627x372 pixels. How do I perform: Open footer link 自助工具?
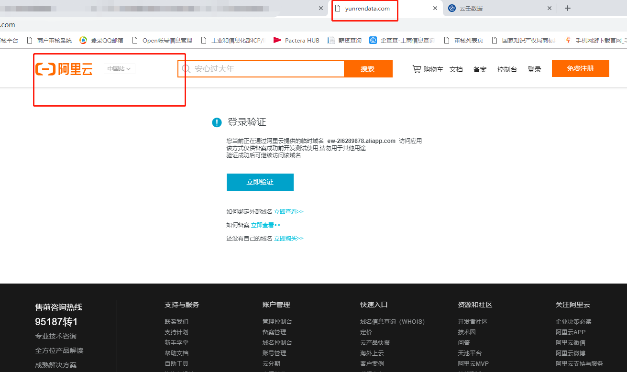(176, 364)
